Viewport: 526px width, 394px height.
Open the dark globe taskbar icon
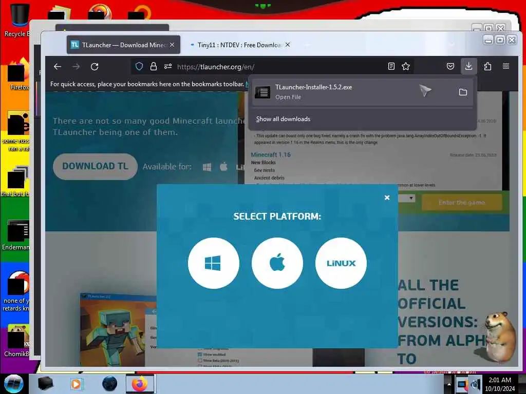point(109,384)
